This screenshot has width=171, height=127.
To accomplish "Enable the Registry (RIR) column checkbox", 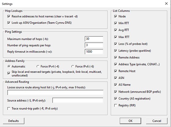I will tap(115, 105).
